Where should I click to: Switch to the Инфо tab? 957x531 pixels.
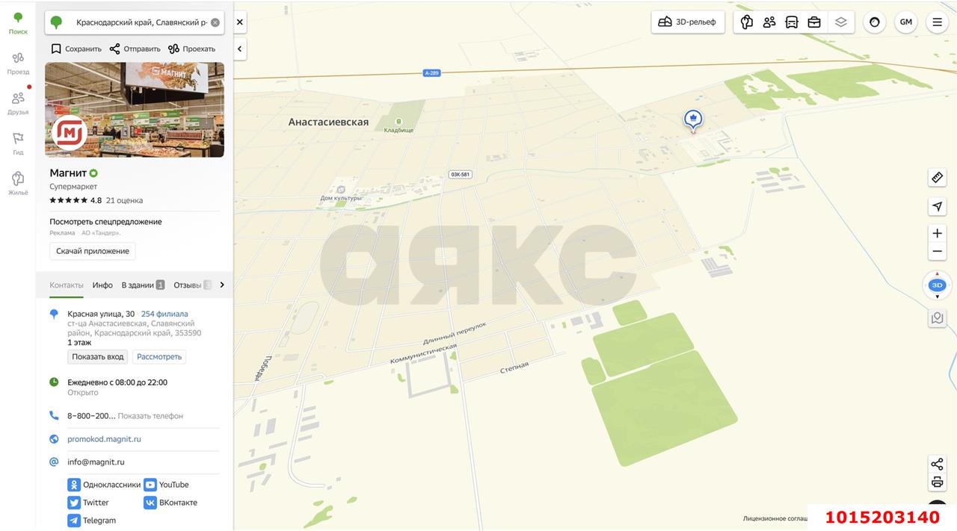tap(102, 285)
